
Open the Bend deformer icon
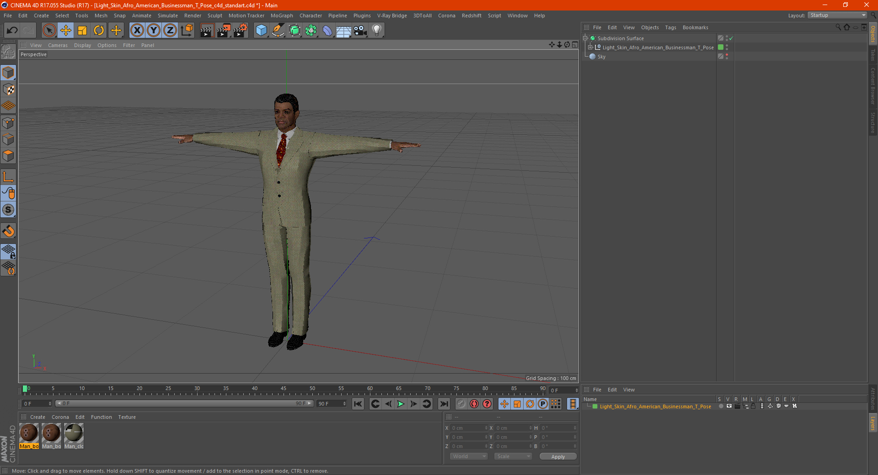pos(327,31)
